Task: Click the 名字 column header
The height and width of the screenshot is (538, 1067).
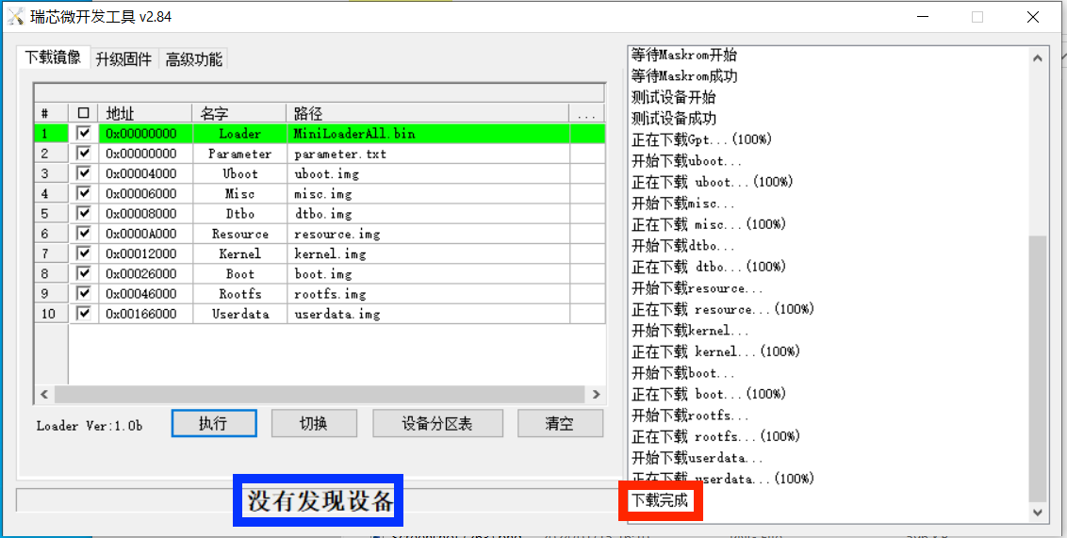Action: pos(239,113)
